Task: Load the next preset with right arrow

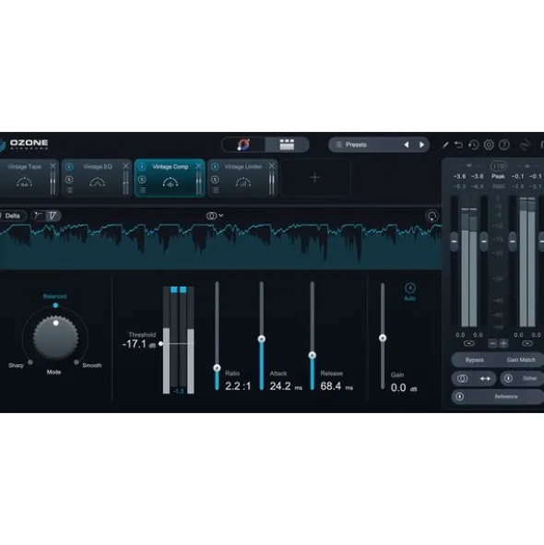Action: [x=421, y=145]
